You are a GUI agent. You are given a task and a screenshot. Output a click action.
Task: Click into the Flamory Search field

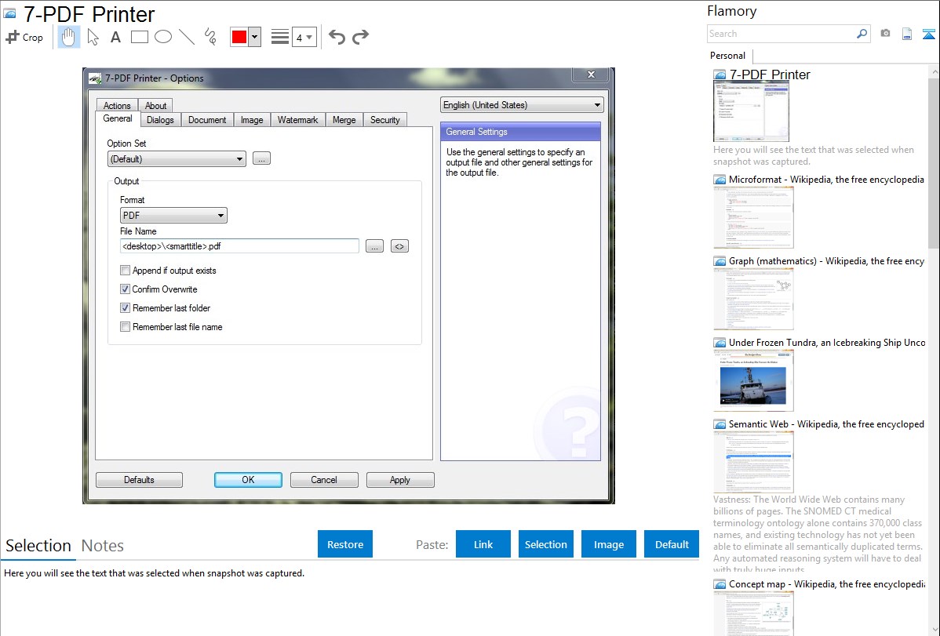pos(782,34)
